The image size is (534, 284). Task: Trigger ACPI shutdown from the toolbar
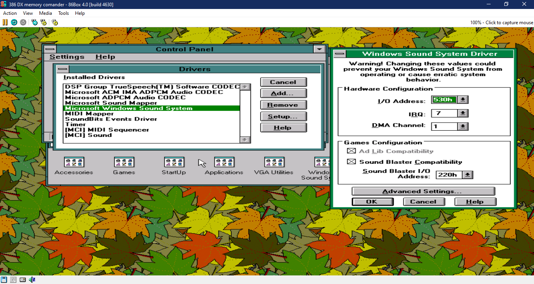tap(23, 22)
